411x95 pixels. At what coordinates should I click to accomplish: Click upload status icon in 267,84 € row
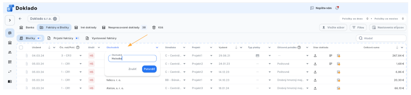coord(315,56)
